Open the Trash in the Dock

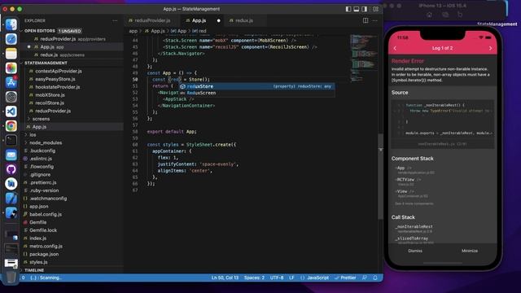point(11,277)
